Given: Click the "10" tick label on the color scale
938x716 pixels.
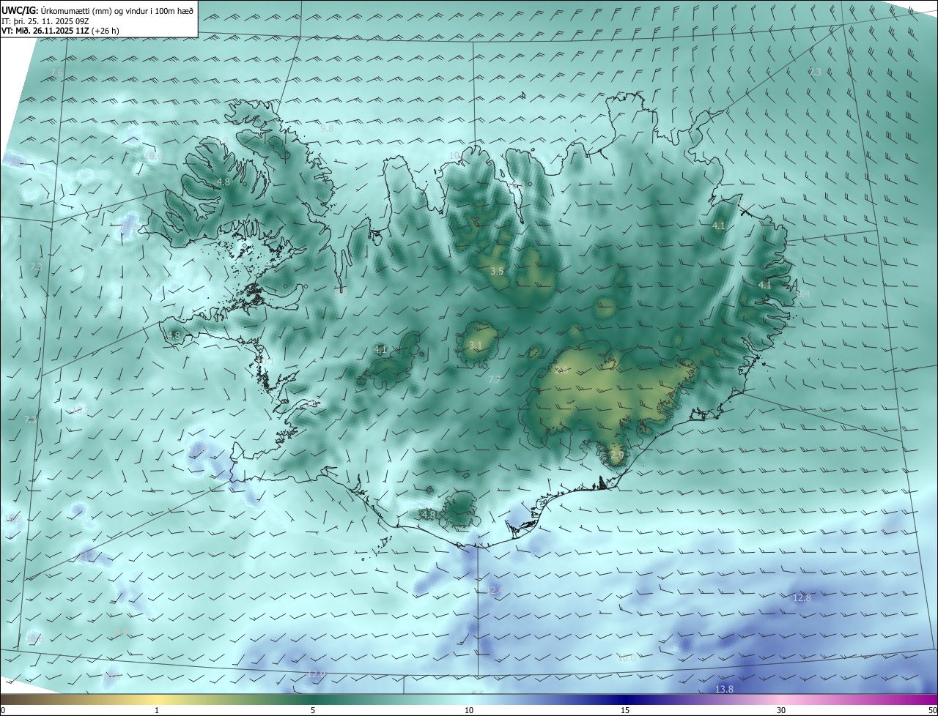Looking at the screenshot, I should click(469, 710).
